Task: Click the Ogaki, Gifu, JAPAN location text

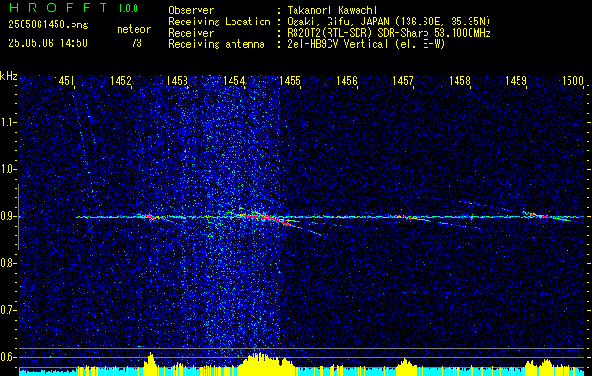Action: (x=389, y=22)
